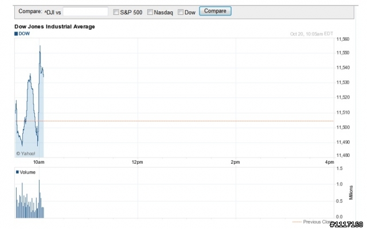Image resolution: width=367 pixels, height=229 pixels.
Task: Check the Dow comparison checkbox
Action: click(x=181, y=12)
